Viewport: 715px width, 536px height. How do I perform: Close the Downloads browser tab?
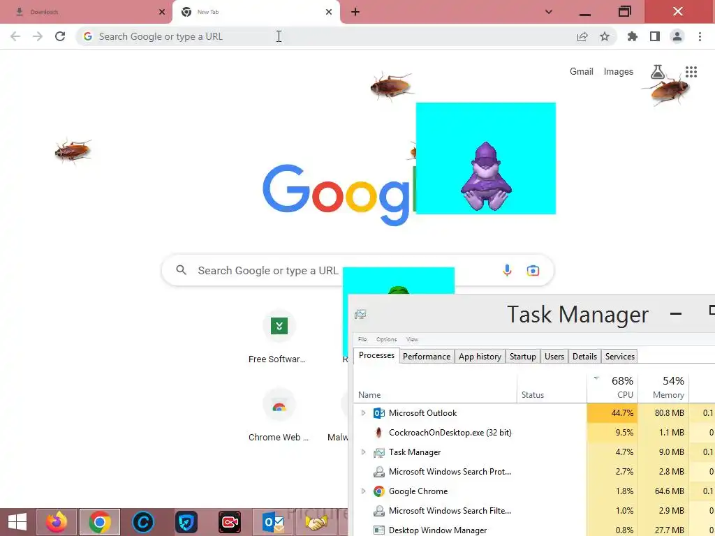(x=162, y=13)
